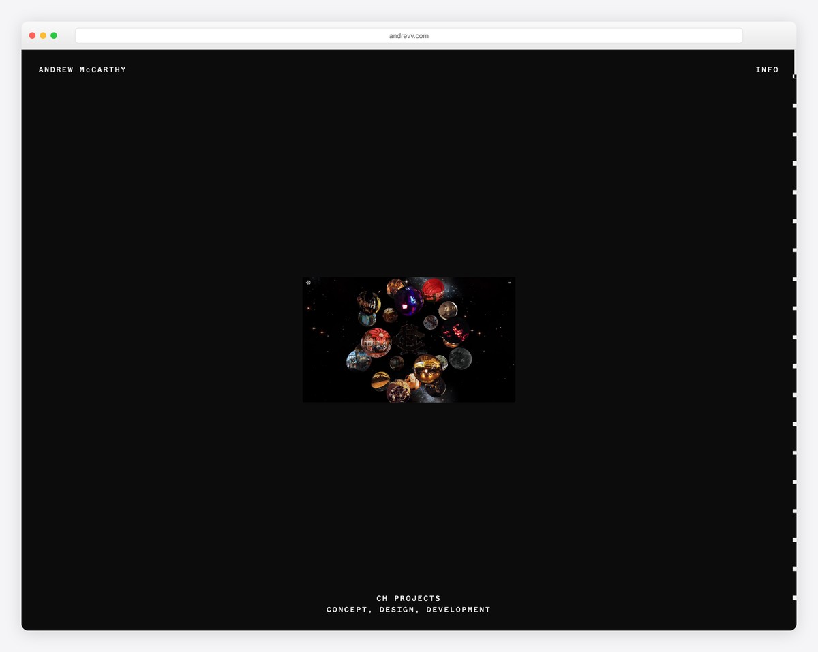818x652 pixels.
Task: Select the topmost tick marker on right edge
Action: pos(795,77)
